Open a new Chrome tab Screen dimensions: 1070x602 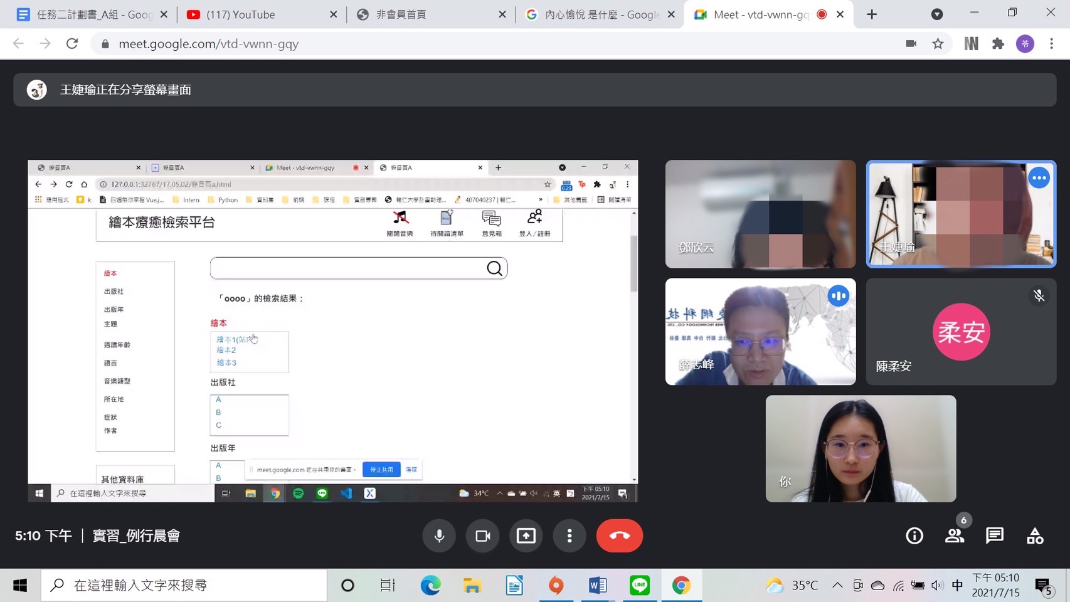(x=872, y=14)
